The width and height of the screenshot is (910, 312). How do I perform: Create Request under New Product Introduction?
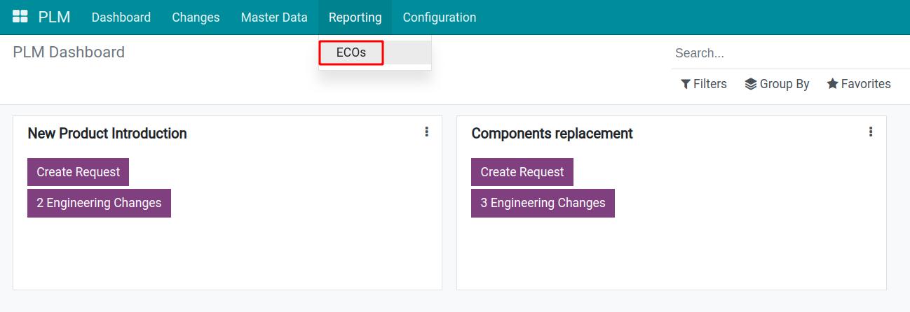78,172
